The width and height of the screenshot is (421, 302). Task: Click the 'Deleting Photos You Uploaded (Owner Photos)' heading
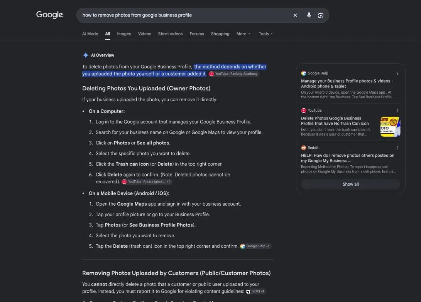pyautogui.click(x=146, y=89)
